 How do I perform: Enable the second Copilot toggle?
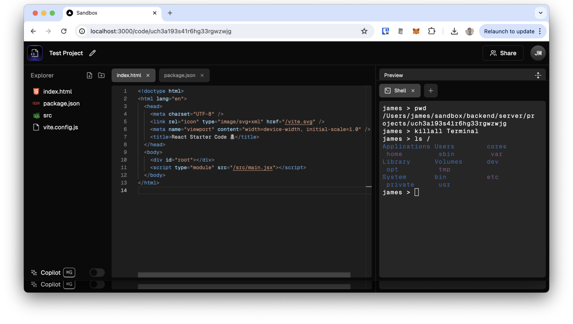pos(97,284)
